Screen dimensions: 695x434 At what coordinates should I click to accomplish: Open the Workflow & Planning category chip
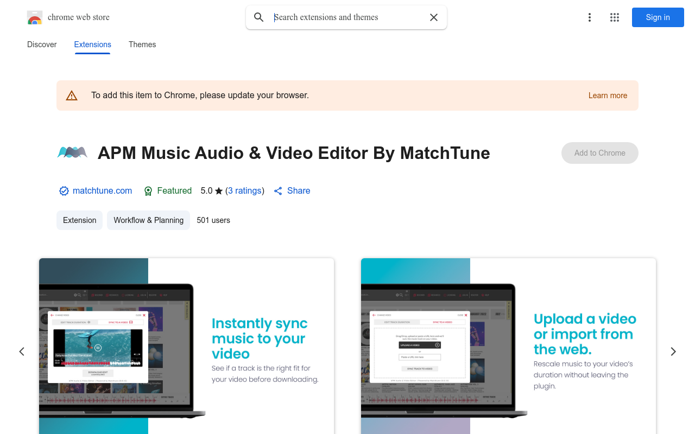tap(148, 220)
